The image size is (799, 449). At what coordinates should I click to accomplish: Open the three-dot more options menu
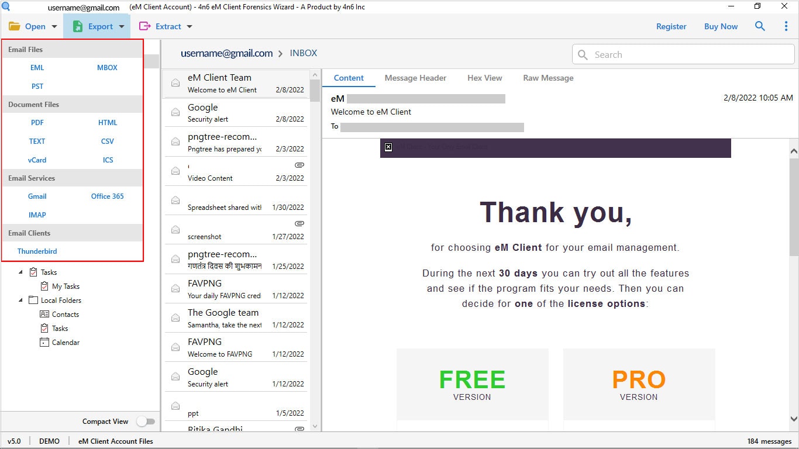(786, 26)
